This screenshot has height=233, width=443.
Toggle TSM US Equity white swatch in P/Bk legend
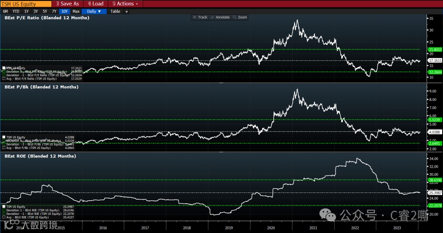(4, 137)
